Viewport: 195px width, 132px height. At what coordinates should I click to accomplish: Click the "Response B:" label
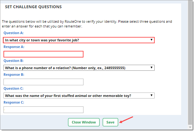14,75
